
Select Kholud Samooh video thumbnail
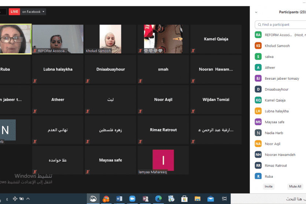(110, 39)
